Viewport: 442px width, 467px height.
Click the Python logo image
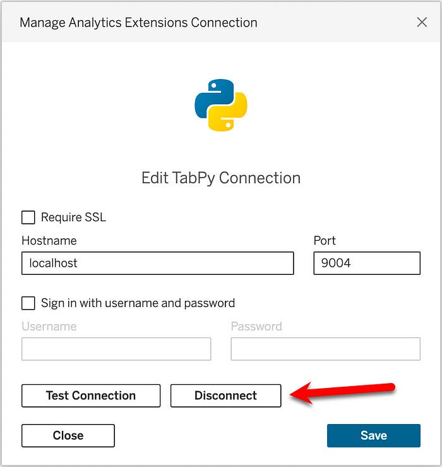[x=221, y=105]
